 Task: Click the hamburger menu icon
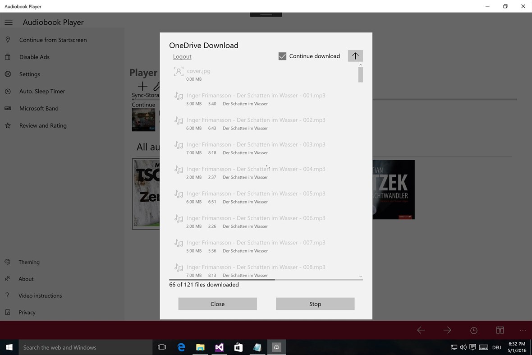(8, 22)
